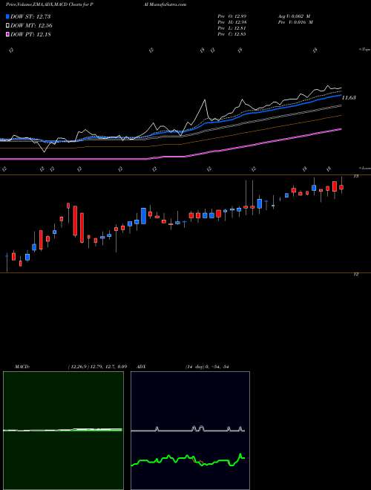The height and width of the screenshot is (490, 371).
Task: Click the 'Tops' label beside the upper markers
Action: pyautogui.click(x=365, y=50)
